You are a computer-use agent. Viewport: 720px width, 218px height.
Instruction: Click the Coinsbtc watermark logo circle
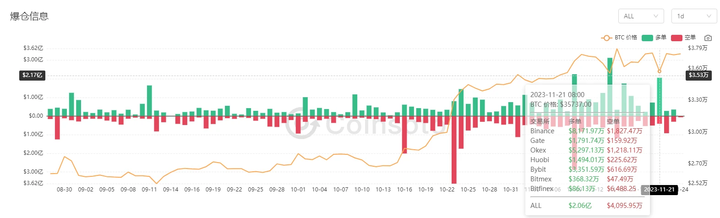(301, 123)
